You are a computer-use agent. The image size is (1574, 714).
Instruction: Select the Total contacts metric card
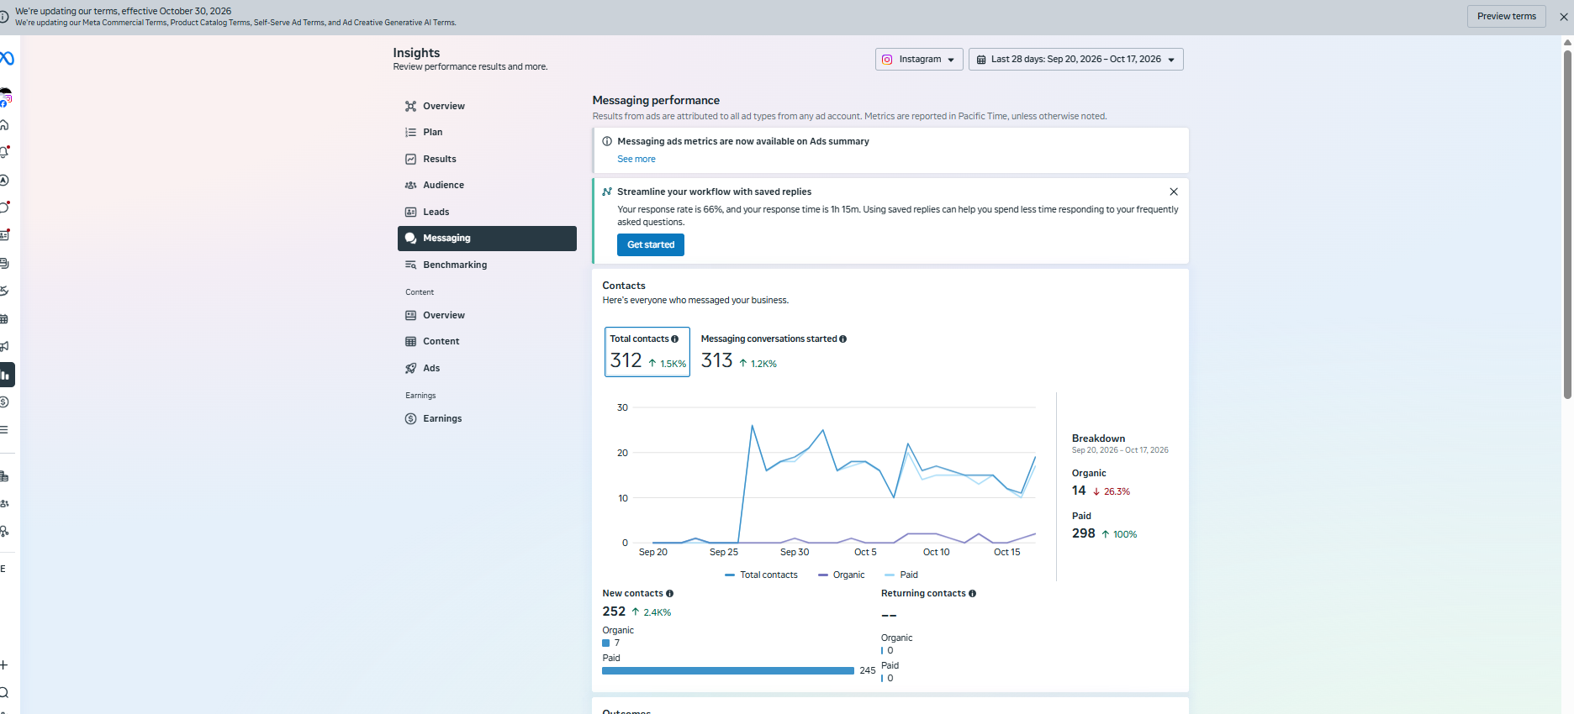pos(647,352)
